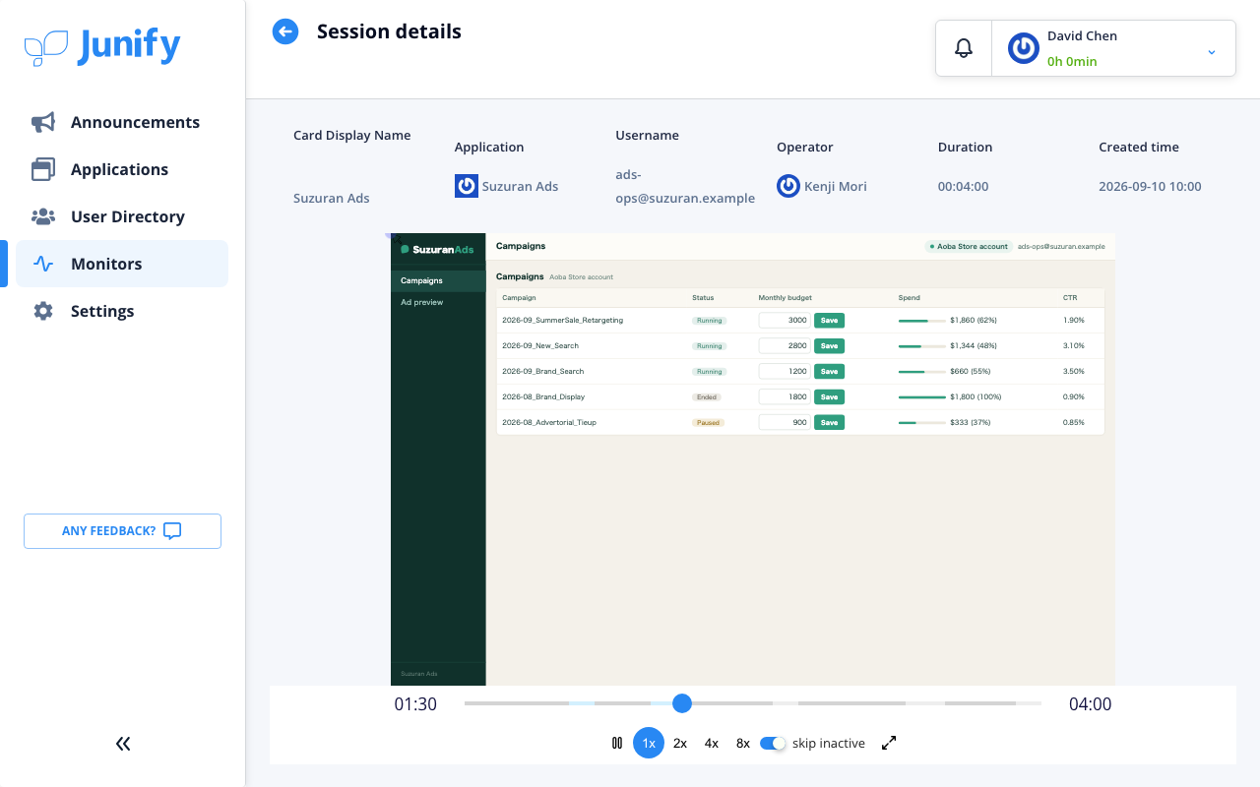
Task: Click the User Directory people icon
Action: coord(43,216)
